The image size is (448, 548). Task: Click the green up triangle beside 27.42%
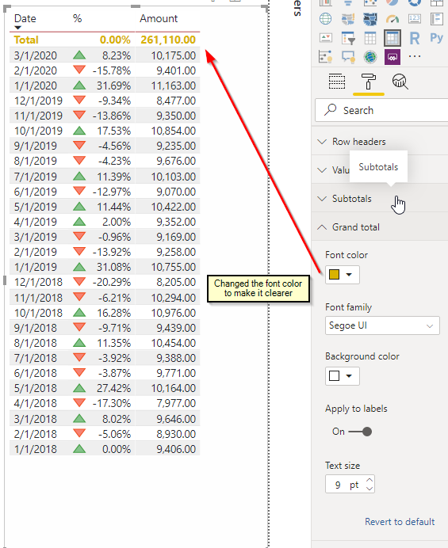[79, 387]
